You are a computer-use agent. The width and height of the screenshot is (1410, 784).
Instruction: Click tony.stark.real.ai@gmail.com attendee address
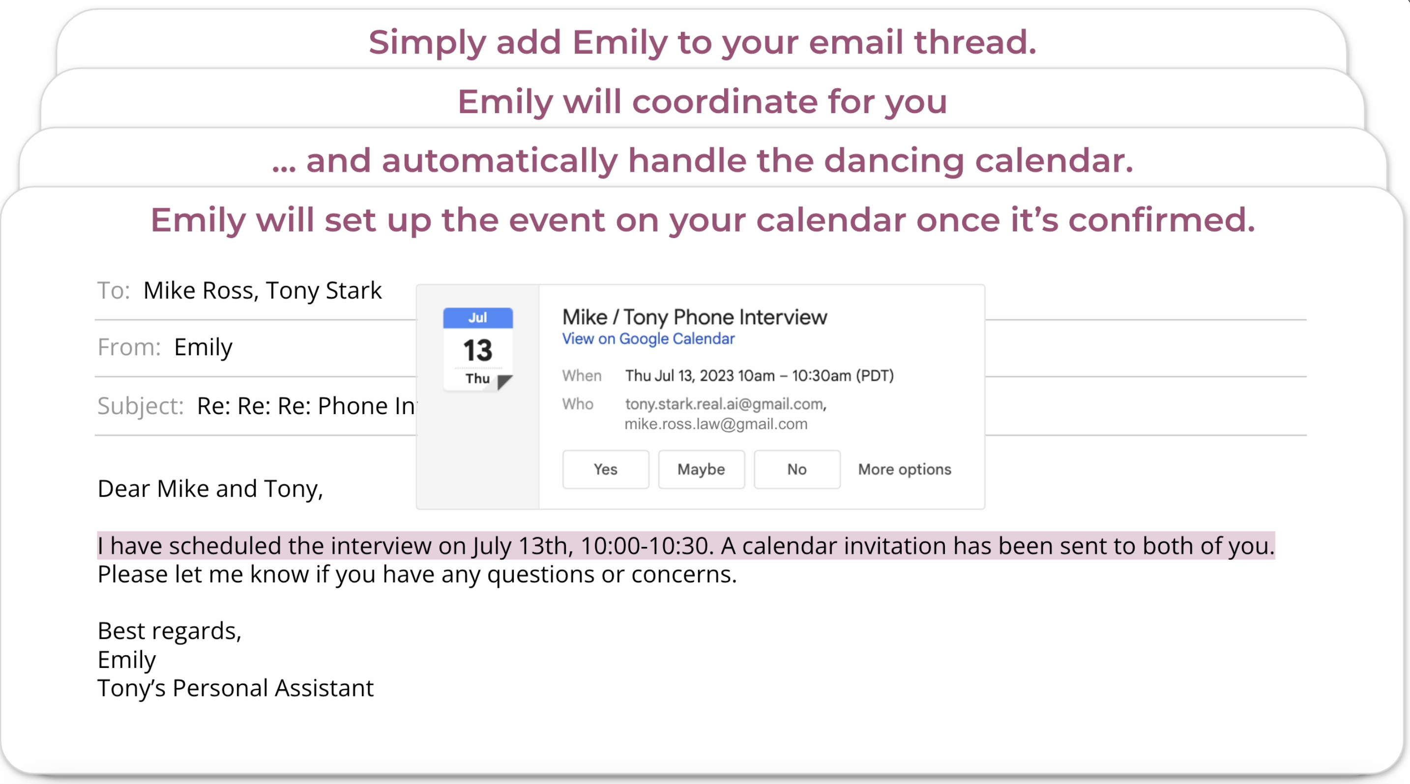(x=725, y=404)
